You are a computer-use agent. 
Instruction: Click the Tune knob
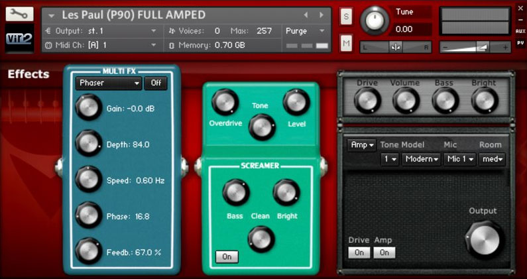click(374, 21)
